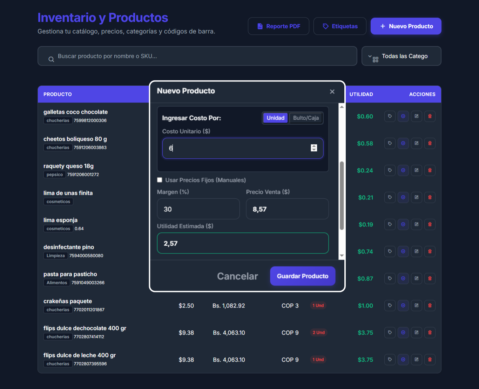Edit the crakeñas paquete product
This screenshot has width=479, height=389.
(416, 305)
